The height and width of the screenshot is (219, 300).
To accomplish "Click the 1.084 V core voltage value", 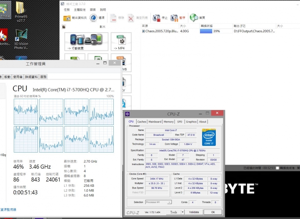I will click(x=188, y=144).
